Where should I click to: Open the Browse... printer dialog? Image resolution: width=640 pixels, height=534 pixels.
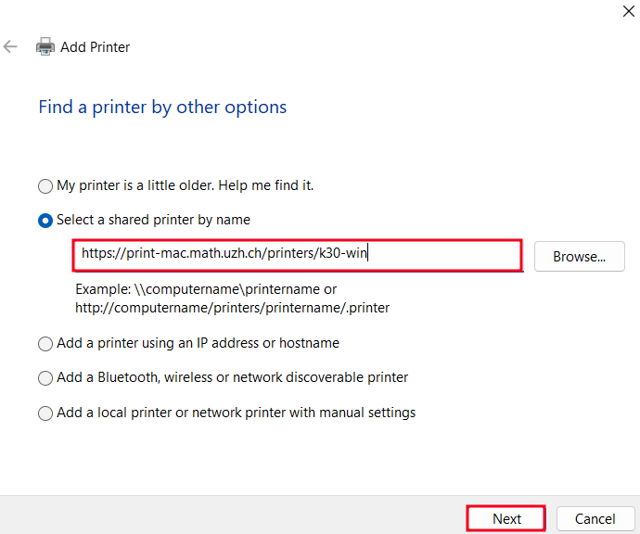click(579, 256)
